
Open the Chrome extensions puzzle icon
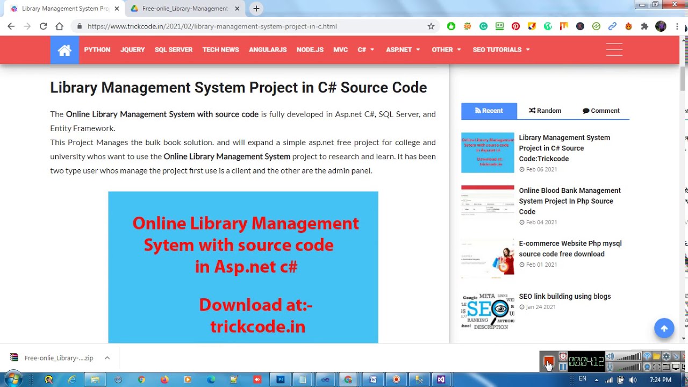(644, 26)
